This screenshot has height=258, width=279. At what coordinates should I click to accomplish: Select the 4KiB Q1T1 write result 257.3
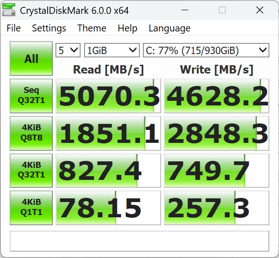217,208
